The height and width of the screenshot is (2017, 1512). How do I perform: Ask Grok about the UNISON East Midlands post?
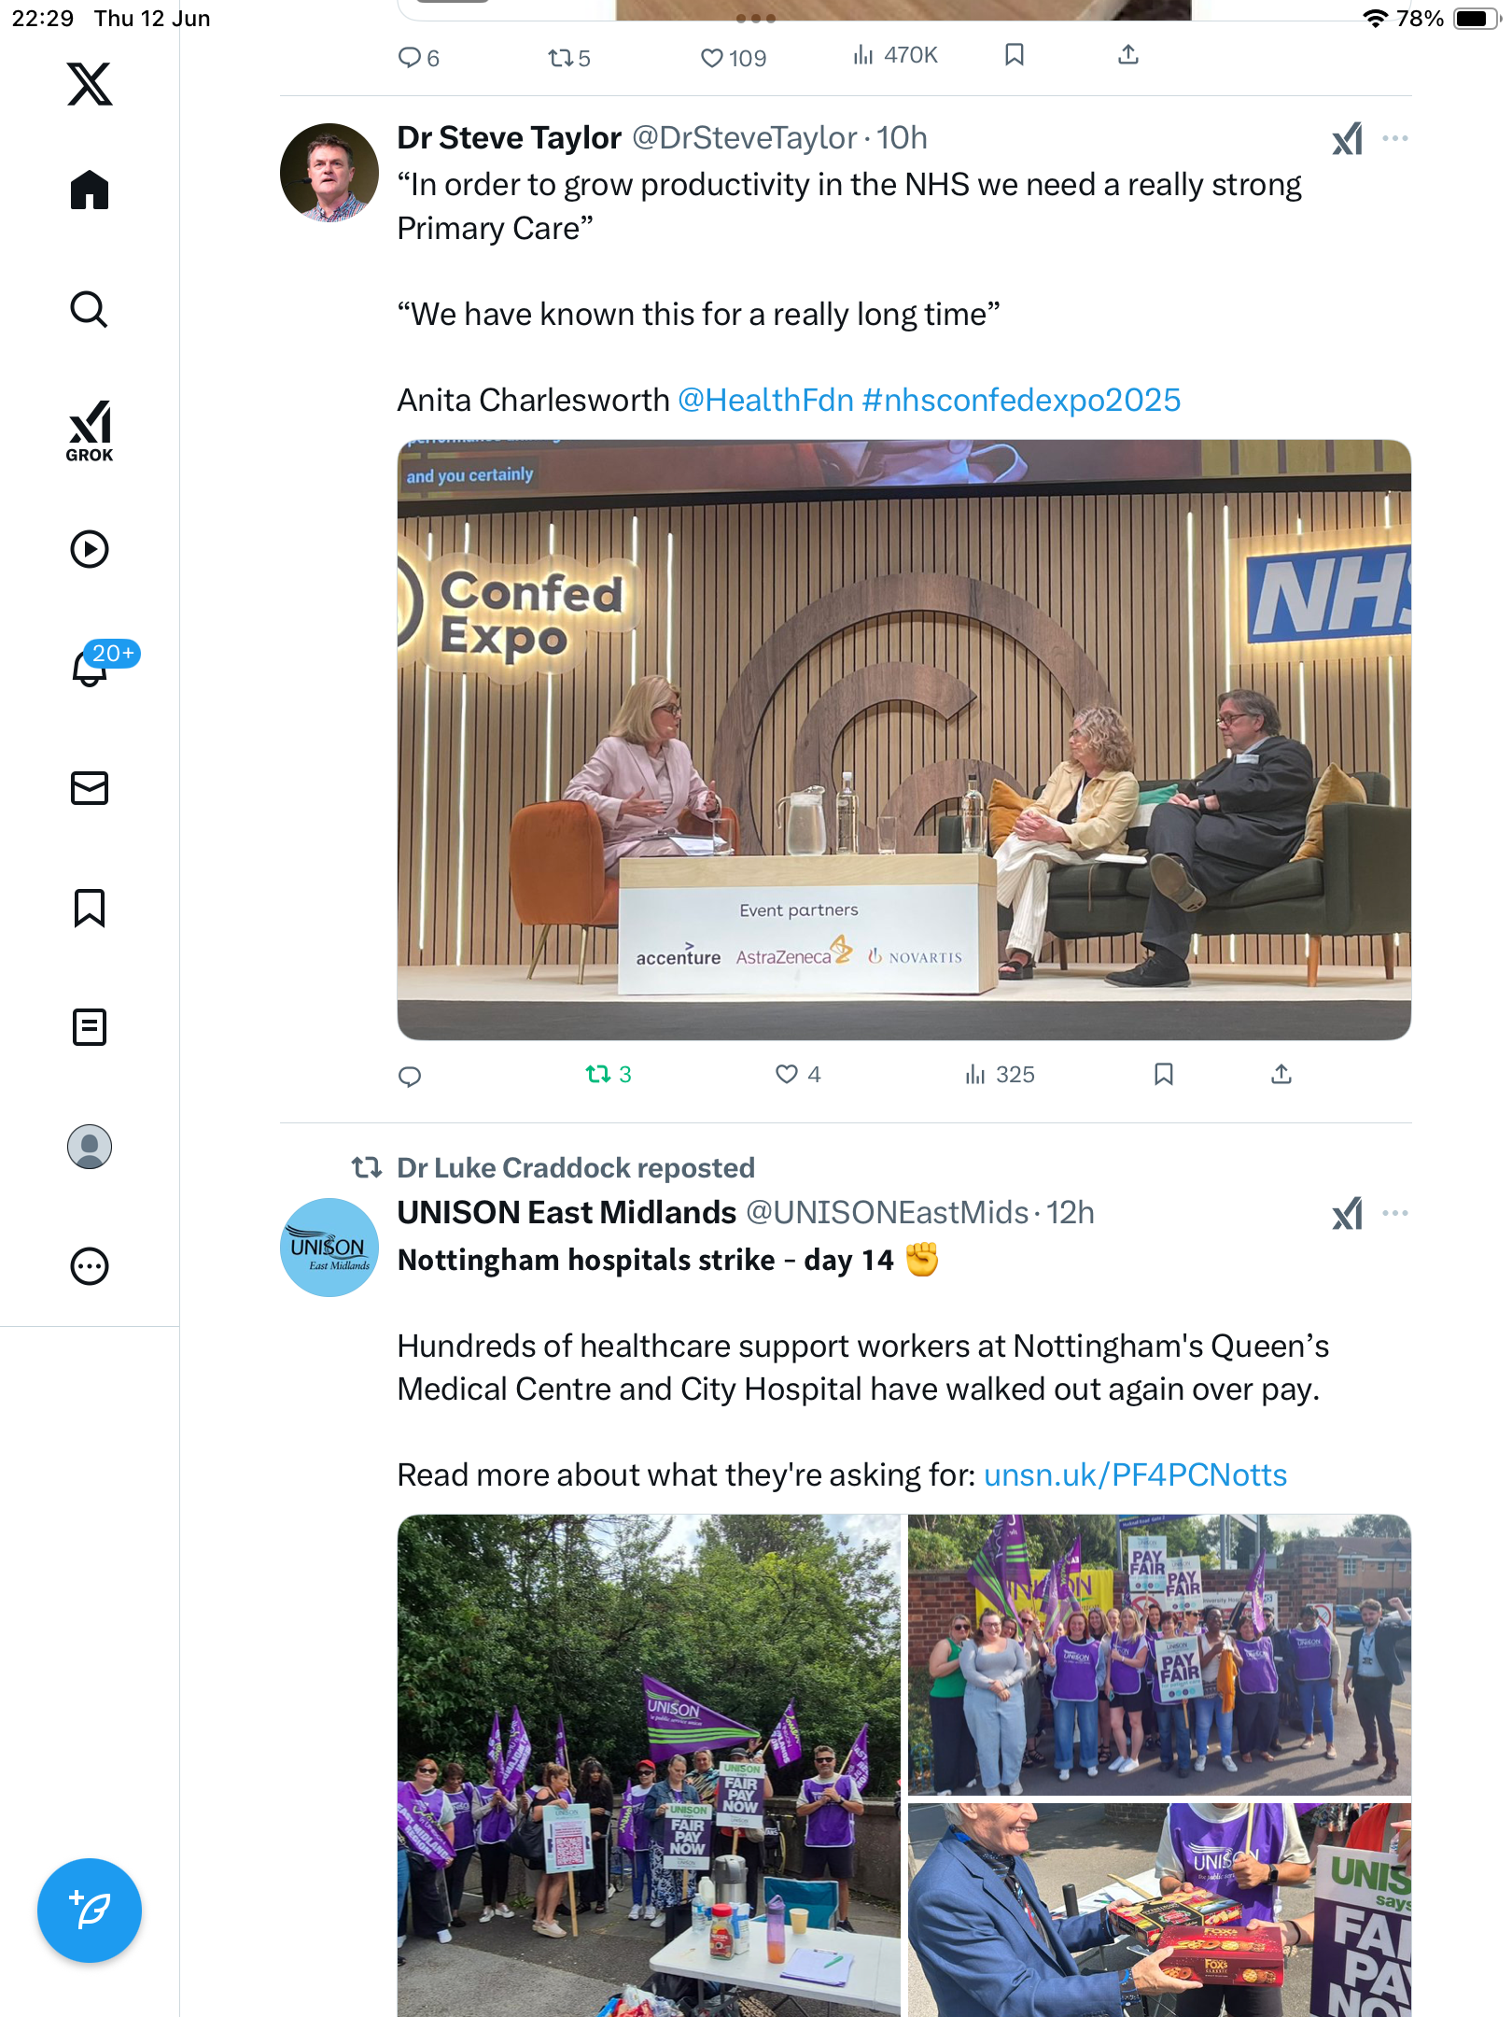click(1348, 1213)
